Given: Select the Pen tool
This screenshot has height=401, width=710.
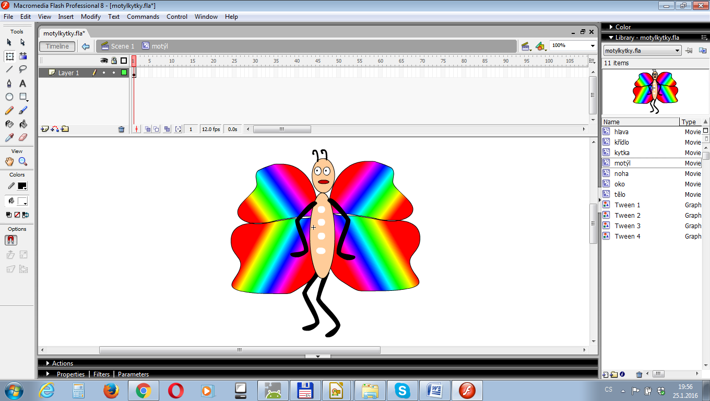Looking at the screenshot, I should (9, 83).
